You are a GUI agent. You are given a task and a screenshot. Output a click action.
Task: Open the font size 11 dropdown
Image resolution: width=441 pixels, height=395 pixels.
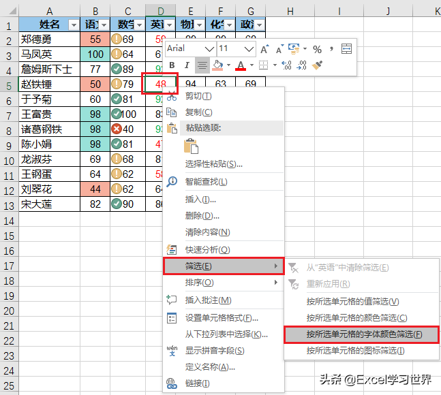pyautogui.click(x=249, y=49)
